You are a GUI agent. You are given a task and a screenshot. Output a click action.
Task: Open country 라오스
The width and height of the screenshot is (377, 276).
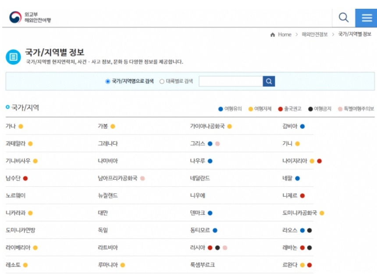click(290, 230)
